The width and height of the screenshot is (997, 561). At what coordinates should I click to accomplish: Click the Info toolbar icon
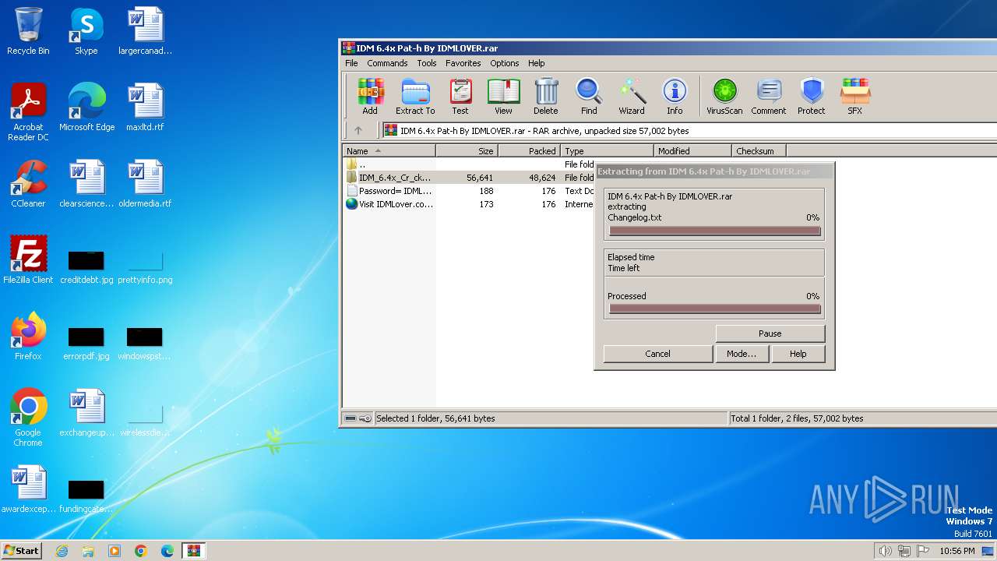point(675,97)
